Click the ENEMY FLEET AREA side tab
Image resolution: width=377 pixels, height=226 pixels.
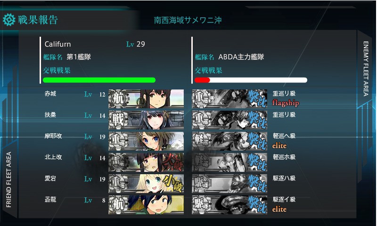pos(366,69)
